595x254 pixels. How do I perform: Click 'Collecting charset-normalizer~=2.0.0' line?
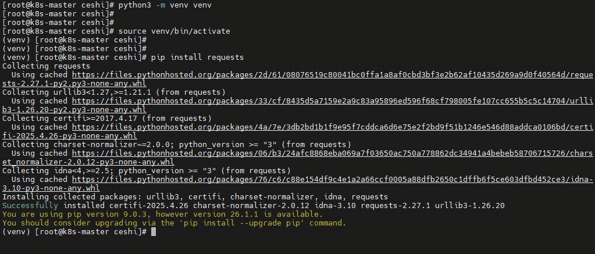pos(177,145)
